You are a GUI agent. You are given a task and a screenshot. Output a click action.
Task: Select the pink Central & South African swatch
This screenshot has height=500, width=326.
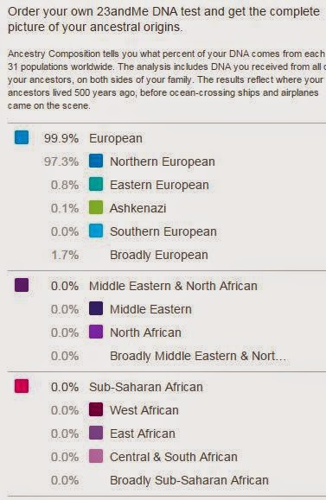96,456
